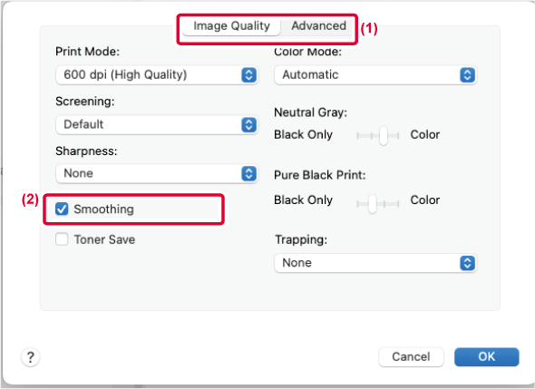This screenshot has height=389, width=535.
Task: Open the Trapping None dropdown
Action: point(375,263)
